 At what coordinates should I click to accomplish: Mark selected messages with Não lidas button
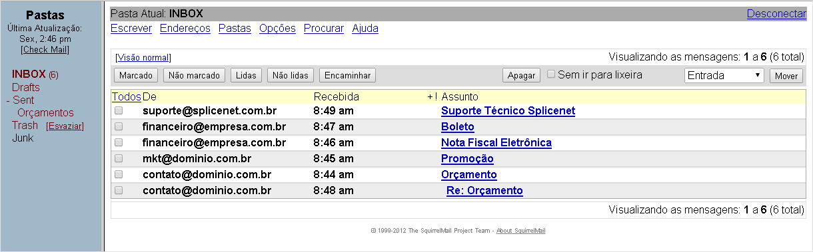[291, 76]
